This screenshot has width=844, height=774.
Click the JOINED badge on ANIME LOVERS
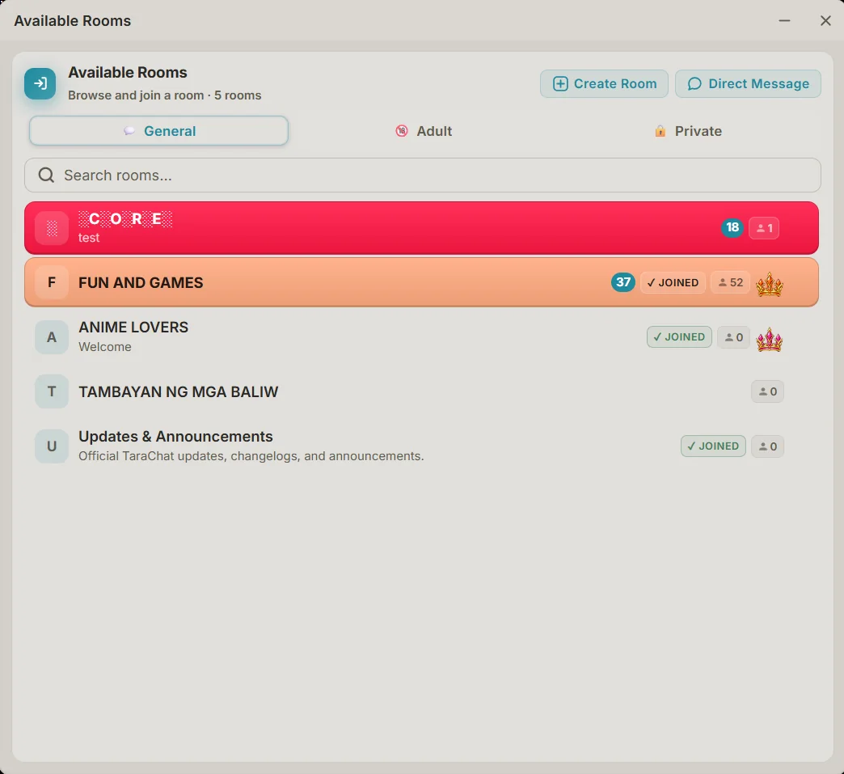coord(679,336)
